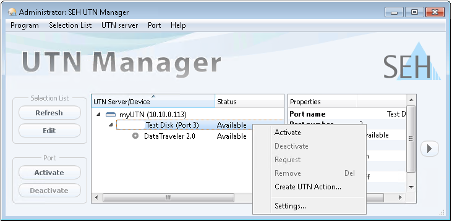The image size is (452, 222).
Task: Maximize the UTN Manager window
Action: click(414, 12)
